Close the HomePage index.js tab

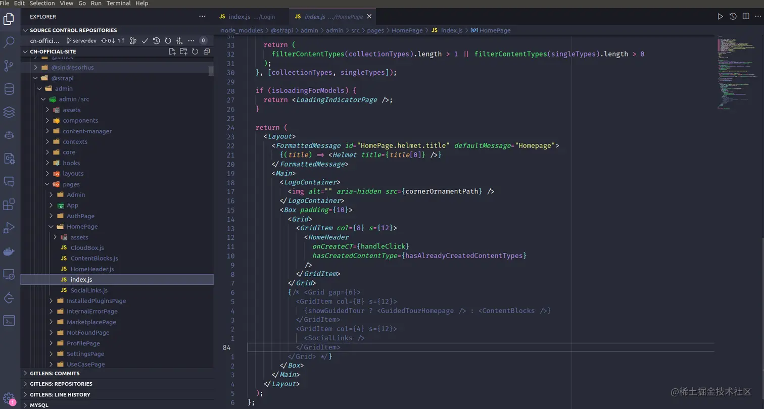tap(369, 17)
